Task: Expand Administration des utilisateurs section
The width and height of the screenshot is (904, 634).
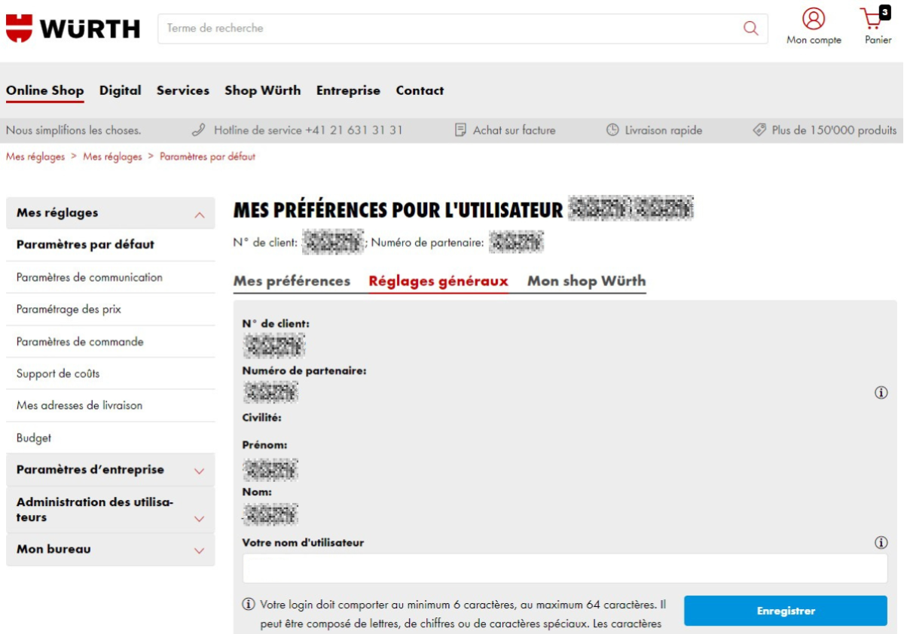Action: tap(199, 519)
